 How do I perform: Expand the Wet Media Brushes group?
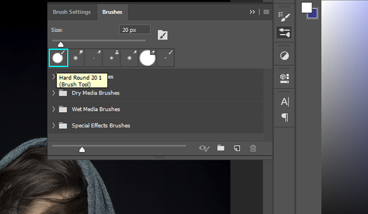point(53,109)
